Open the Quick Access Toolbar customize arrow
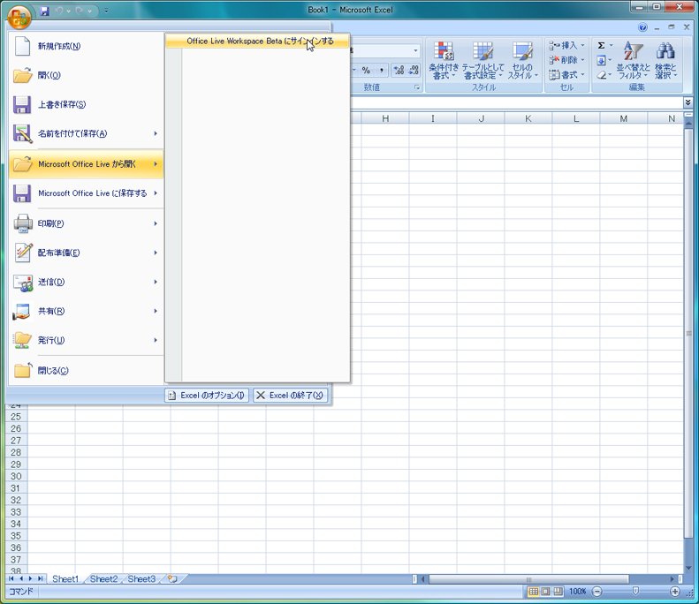This screenshot has width=699, height=604. [106, 11]
